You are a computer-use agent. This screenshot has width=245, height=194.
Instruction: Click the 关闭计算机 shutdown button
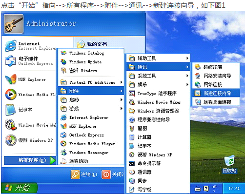[x=113, y=175]
